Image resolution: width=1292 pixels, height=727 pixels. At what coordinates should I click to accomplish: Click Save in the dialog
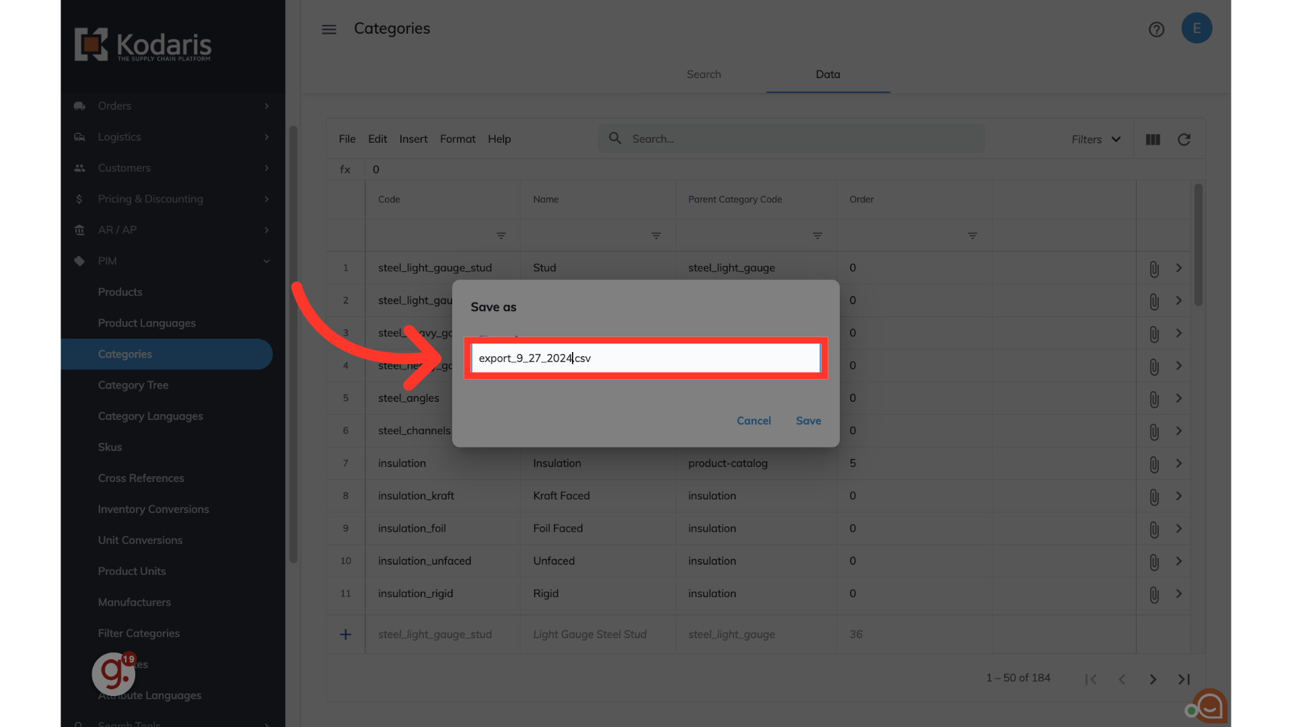[x=808, y=421]
